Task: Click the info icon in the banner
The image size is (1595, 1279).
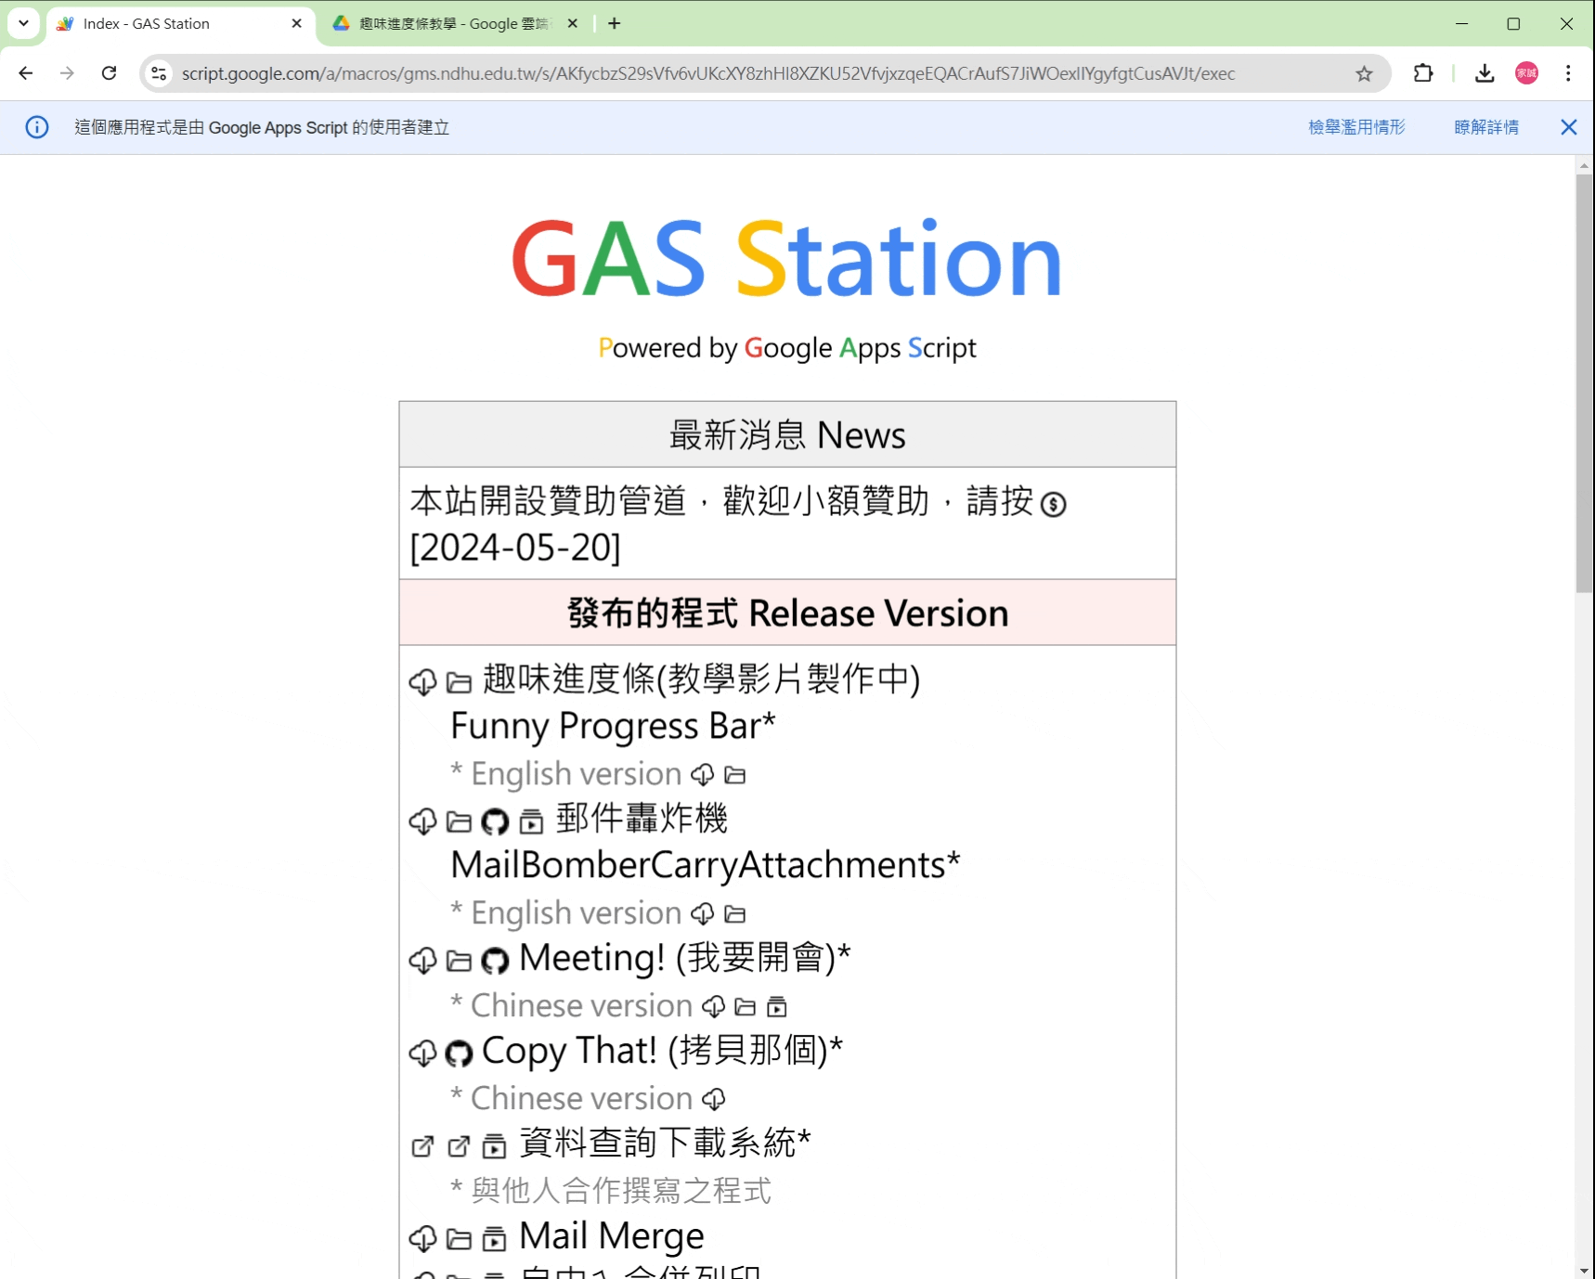Action: tap(37, 127)
